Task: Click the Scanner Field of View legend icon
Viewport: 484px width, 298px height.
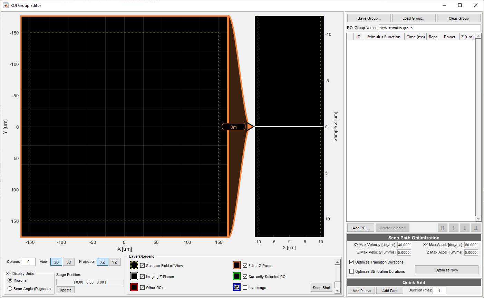Action: 134,265
